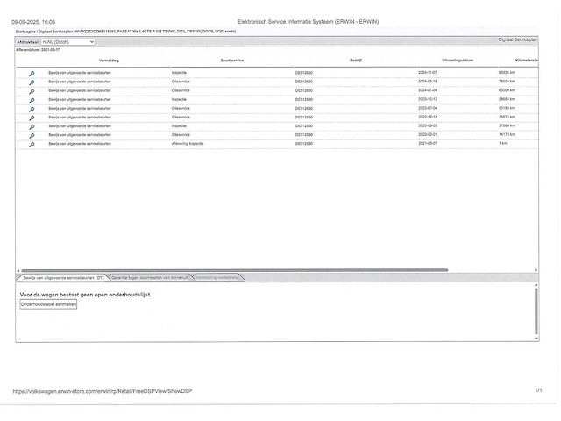Image resolution: width=561 pixels, height=421 pixels.
Task: Open magnifier icon for the 2023-10-13 Inspectie
Action: pyautogui.click(x=32, y=99)
